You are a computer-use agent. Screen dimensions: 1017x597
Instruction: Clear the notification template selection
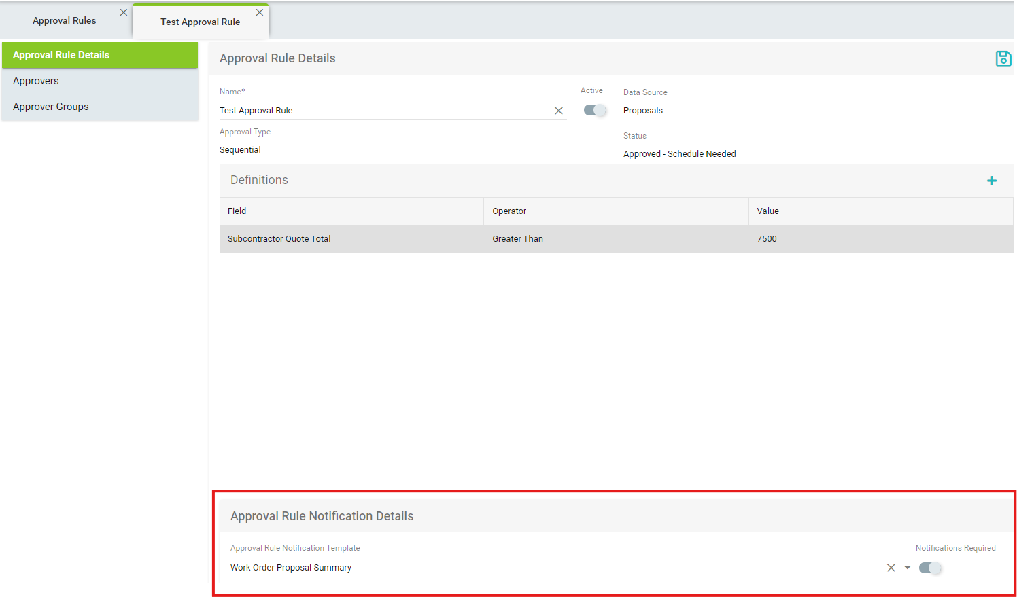891,568
